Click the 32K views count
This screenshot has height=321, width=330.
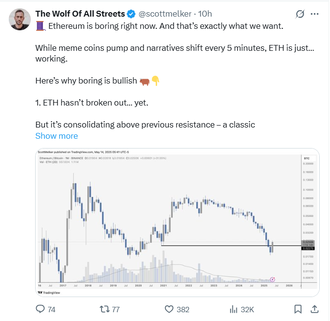(x=247, y=309)
